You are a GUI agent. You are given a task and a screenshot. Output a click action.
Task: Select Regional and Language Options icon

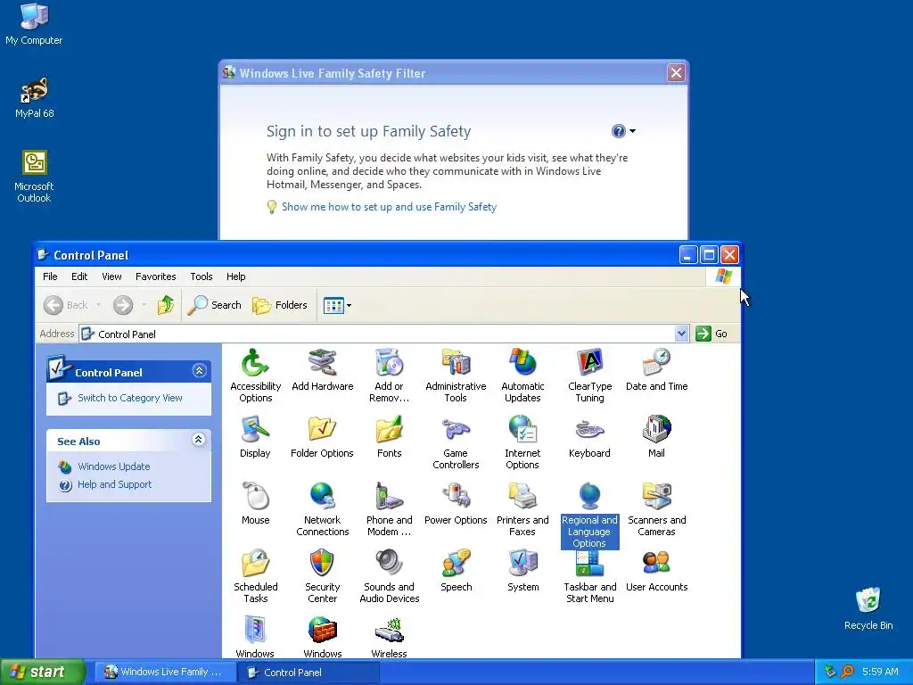click(589, 516)
